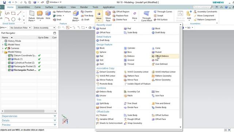Open No Selection Filter dropdown
Image resolution: width=234 pixels, height=132 pixels.
coord(20,28)
